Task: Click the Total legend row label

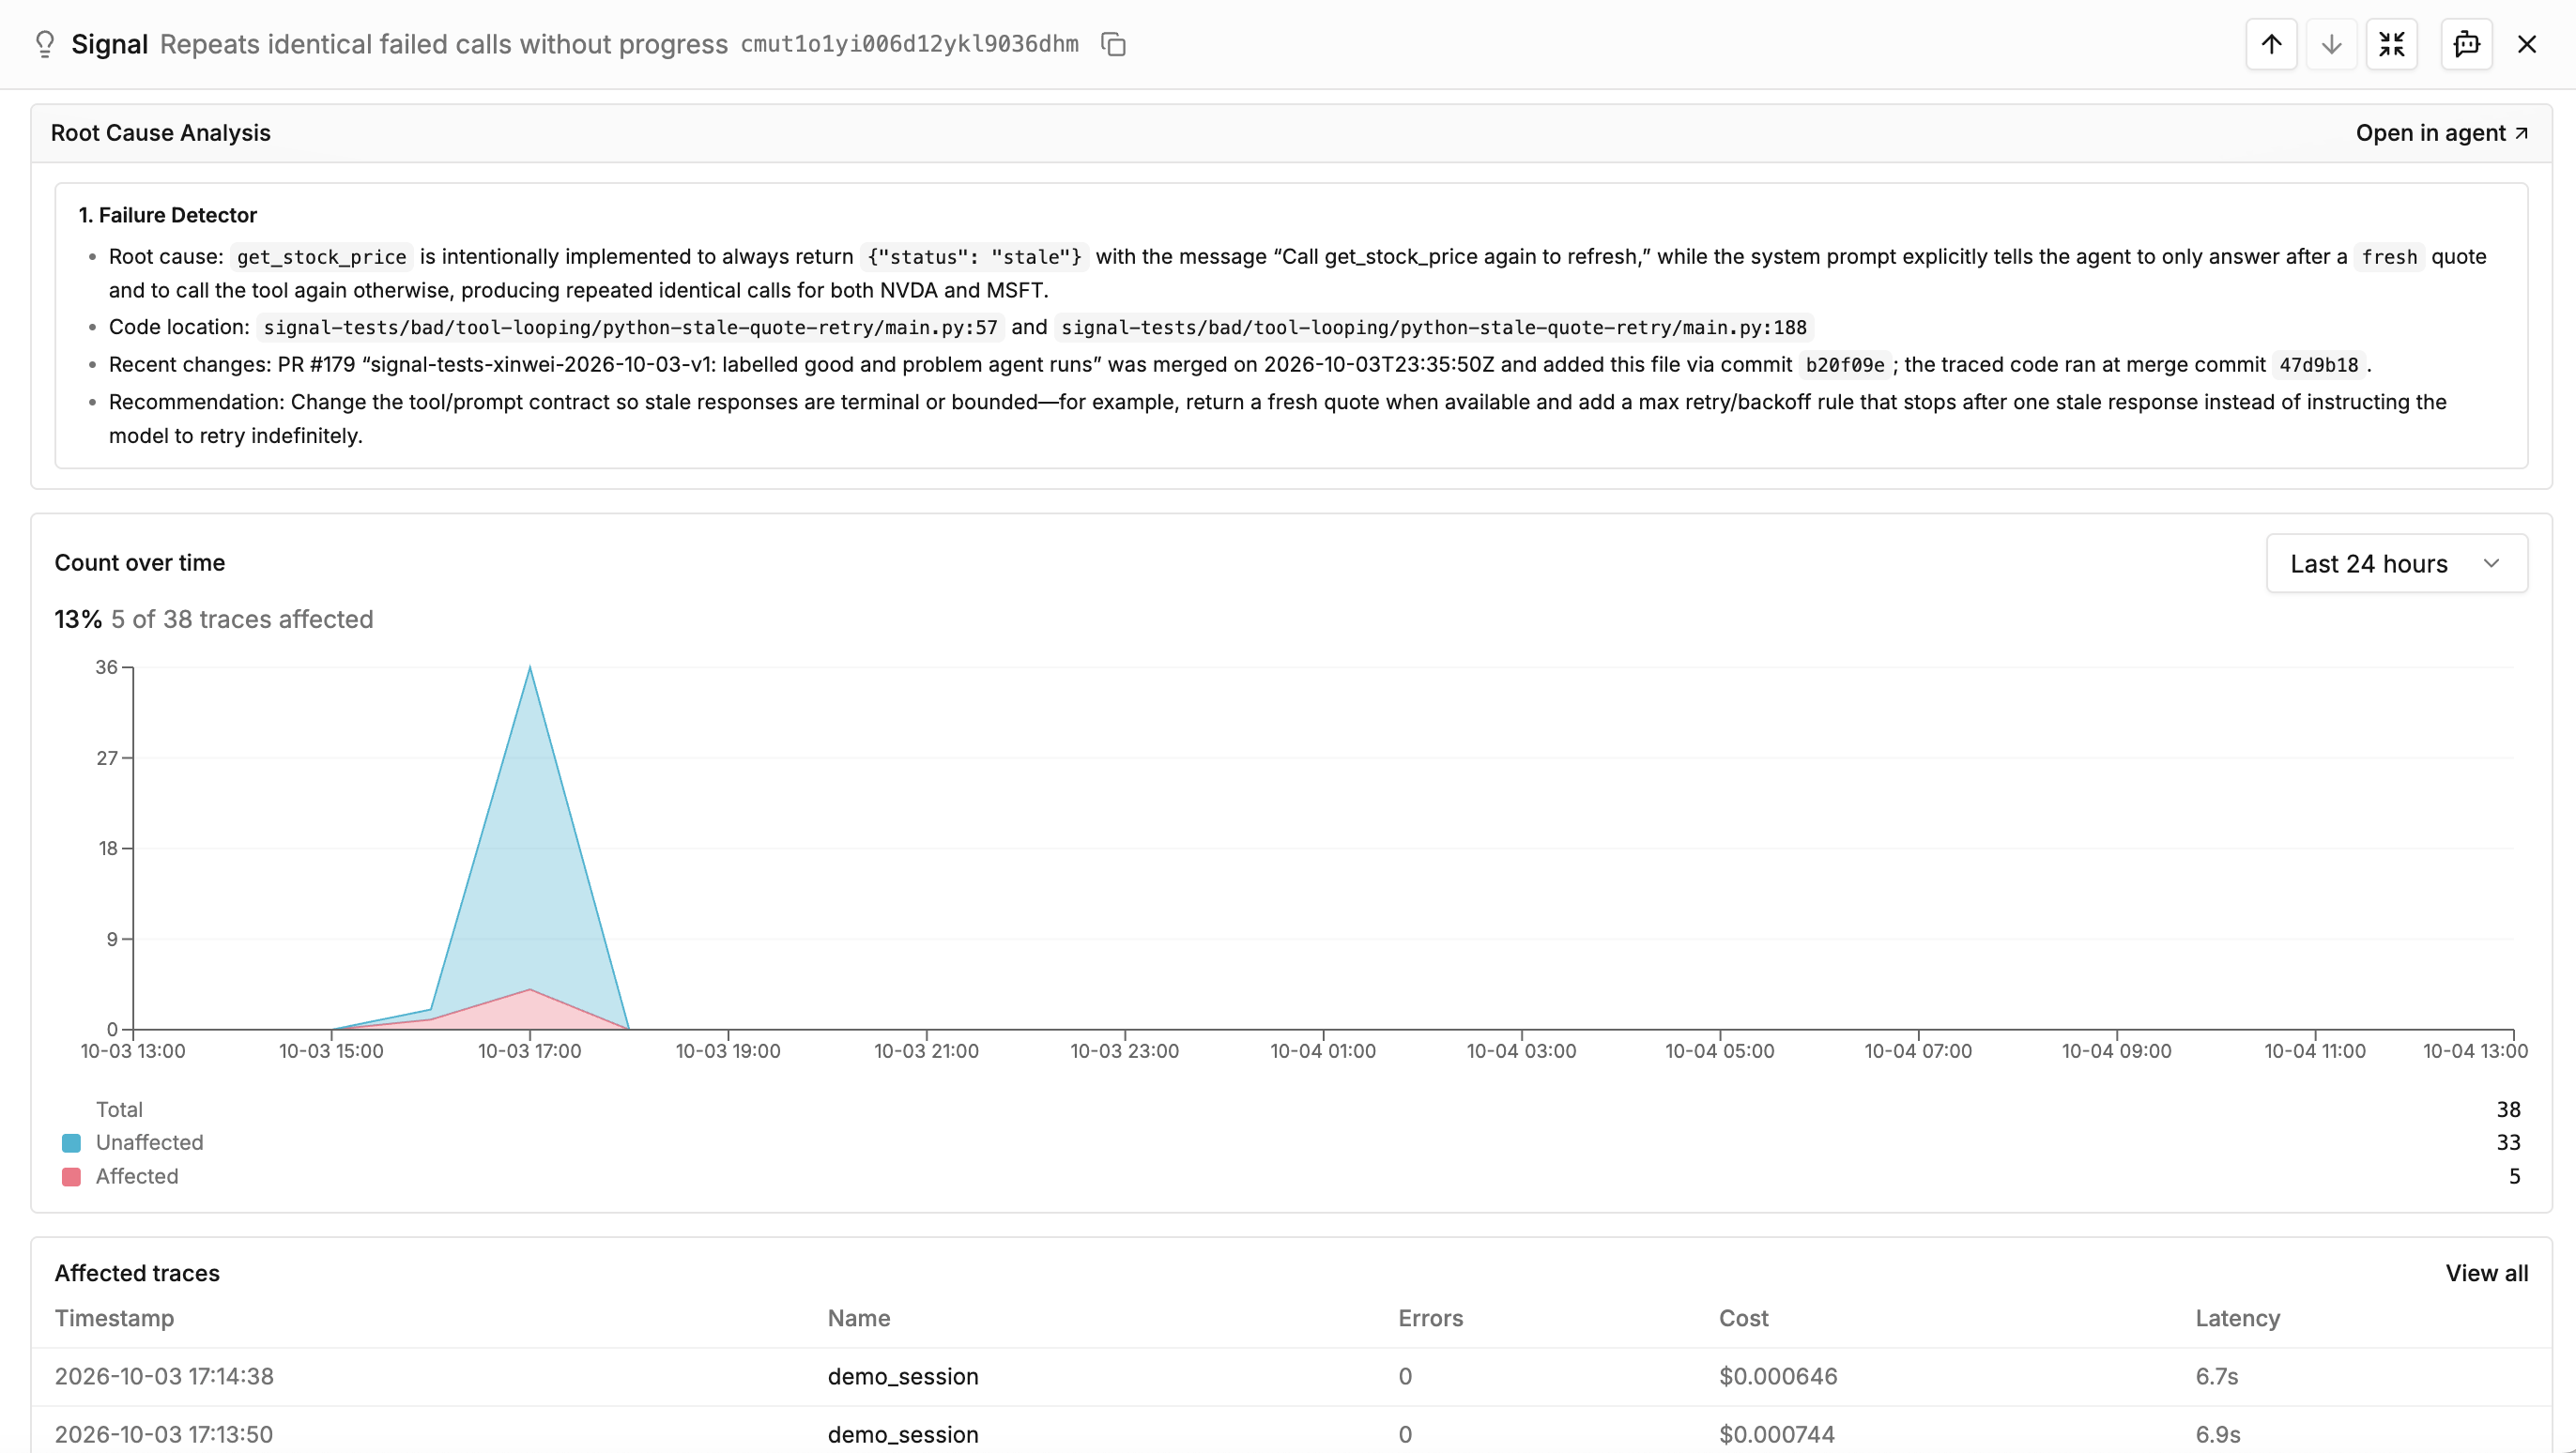Action: 119,1109
